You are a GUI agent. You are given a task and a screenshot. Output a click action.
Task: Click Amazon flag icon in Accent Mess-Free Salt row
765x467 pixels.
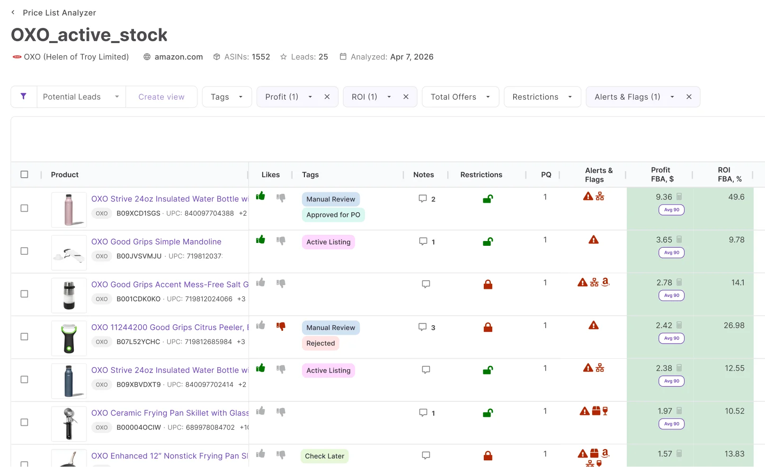[605, 282]
